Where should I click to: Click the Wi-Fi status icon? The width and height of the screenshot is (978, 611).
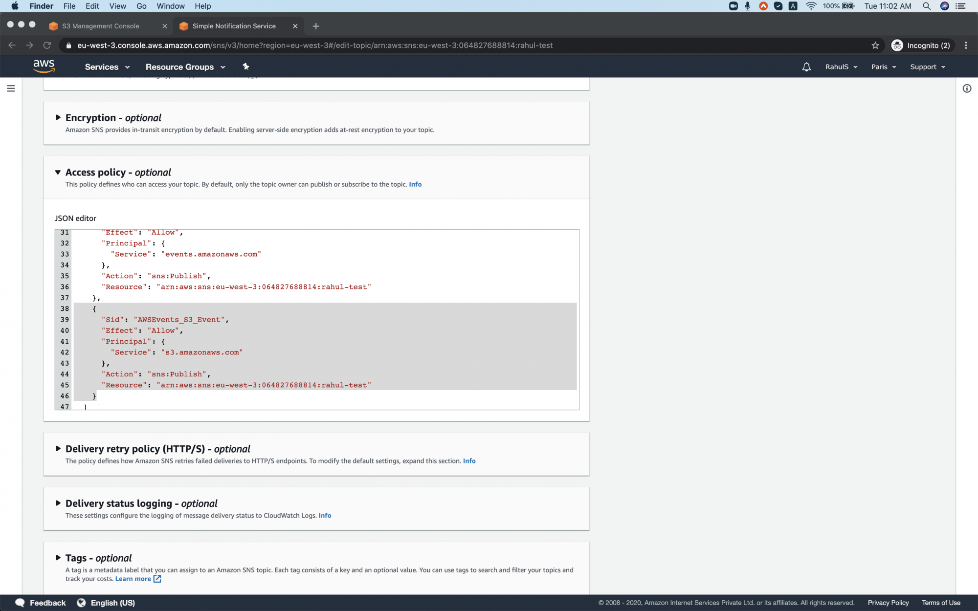point(811,6)
